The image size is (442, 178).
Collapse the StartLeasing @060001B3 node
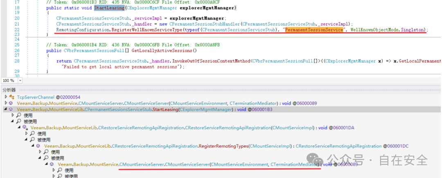coord(5,110)
